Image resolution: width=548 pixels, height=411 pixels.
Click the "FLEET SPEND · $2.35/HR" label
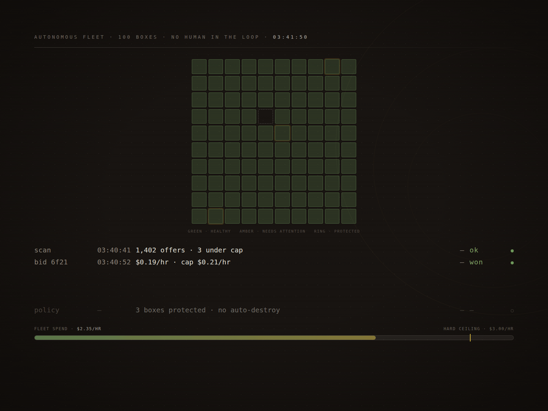68,329
